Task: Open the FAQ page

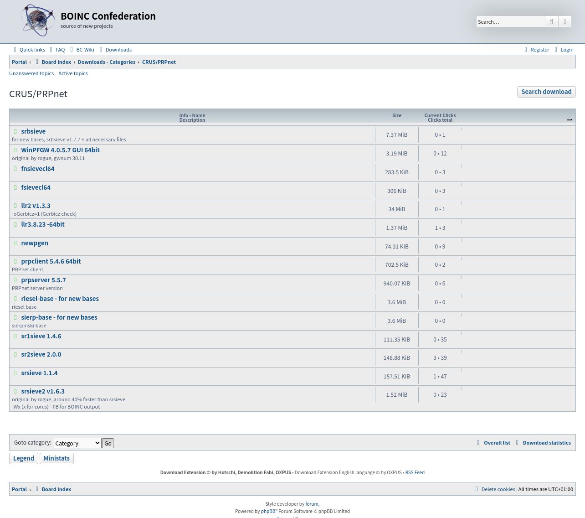Action: (57, 50)
